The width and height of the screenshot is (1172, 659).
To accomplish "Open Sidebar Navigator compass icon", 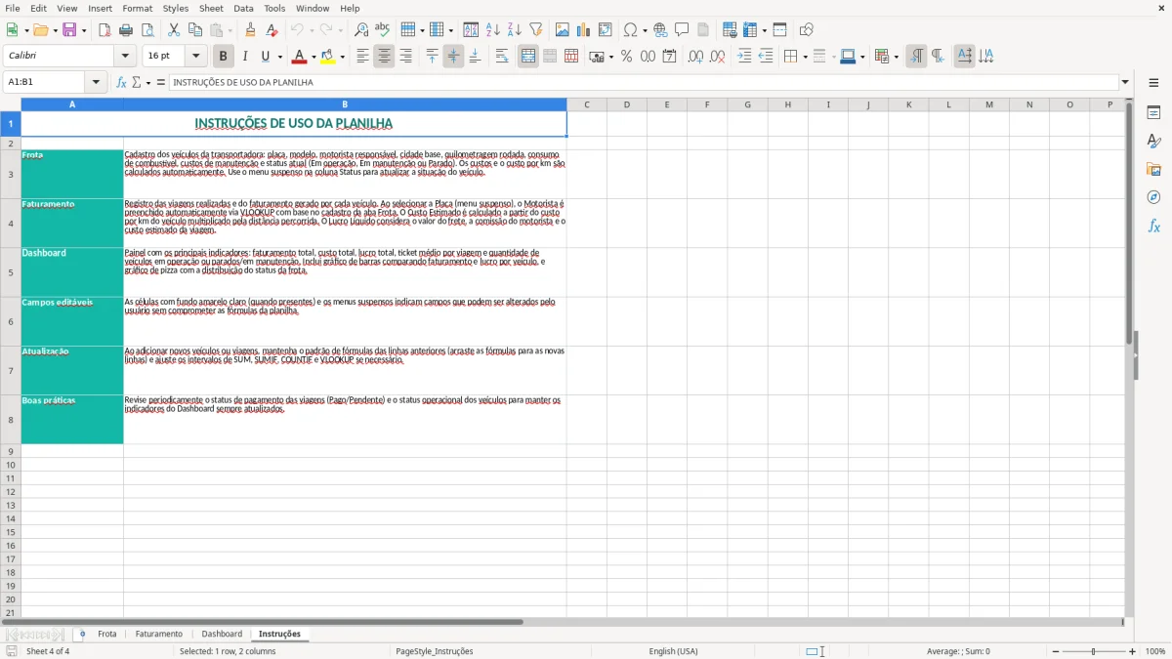I will (x=1153, y=197).
